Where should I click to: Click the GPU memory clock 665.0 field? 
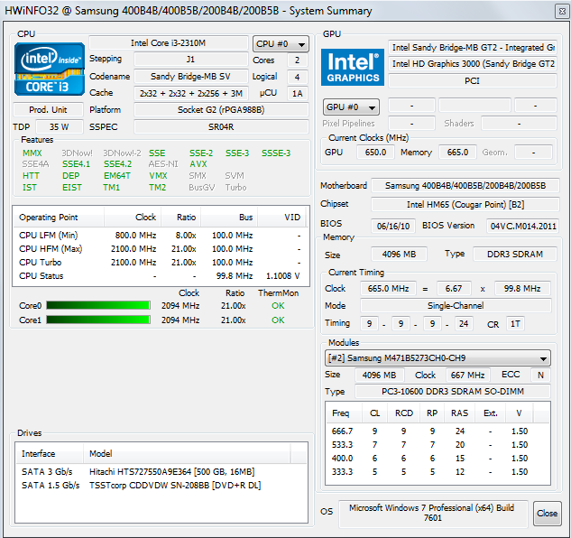point(457,152)
